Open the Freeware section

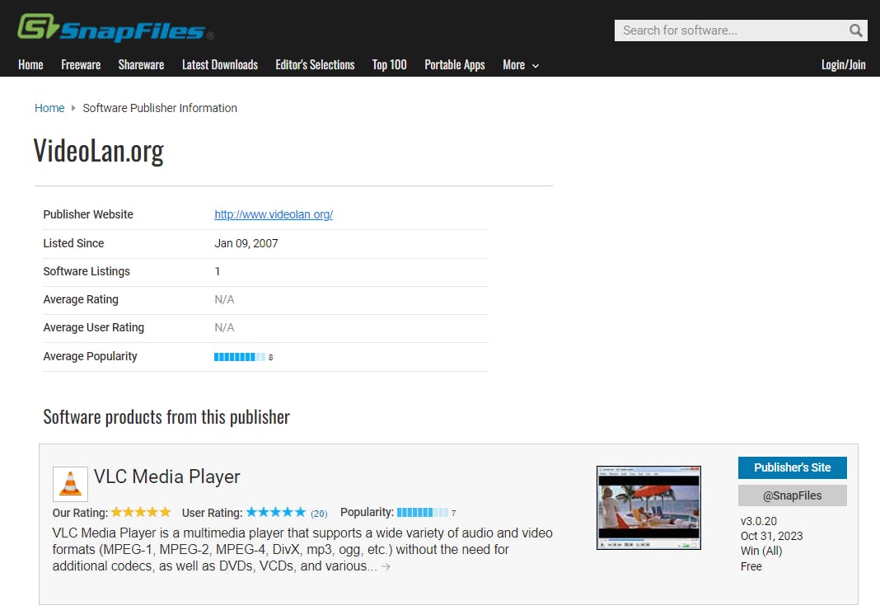[x=81, y=64]
